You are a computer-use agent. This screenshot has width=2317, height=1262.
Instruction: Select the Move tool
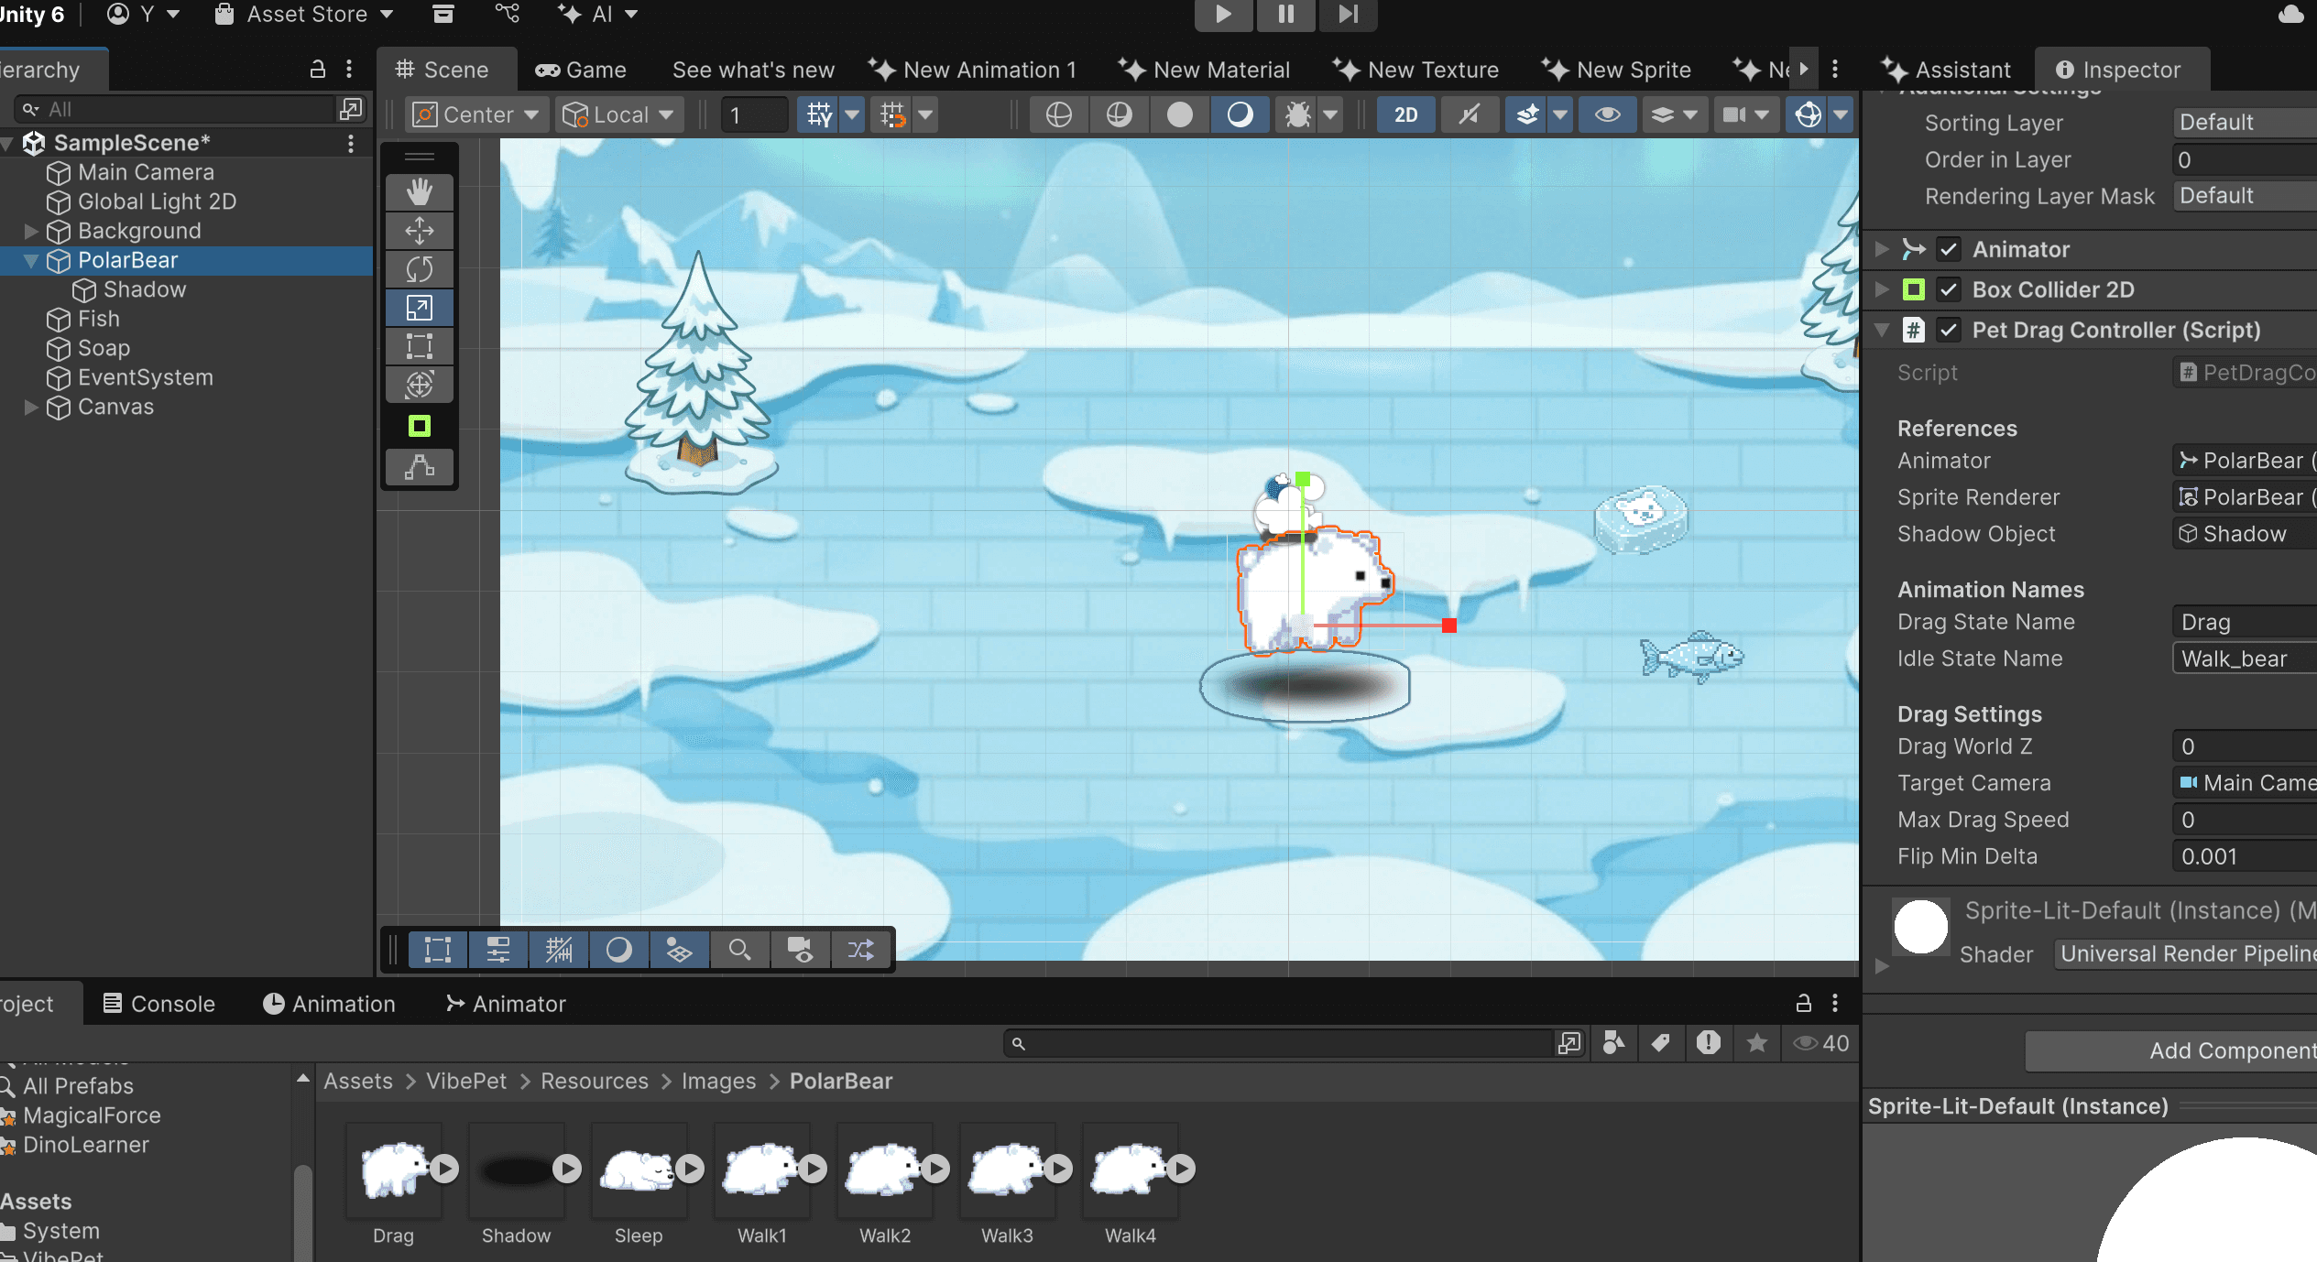[x=420, y=231]
